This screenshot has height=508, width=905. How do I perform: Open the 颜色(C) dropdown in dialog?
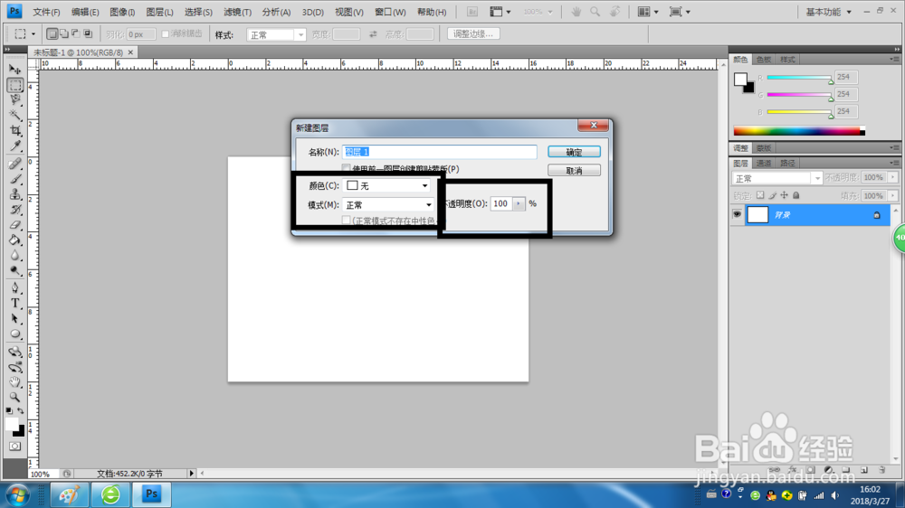pyautogui.click(x=386, y=185)
